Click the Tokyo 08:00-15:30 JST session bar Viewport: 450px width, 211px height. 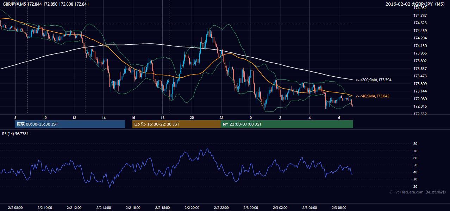(x=70, y=124)
